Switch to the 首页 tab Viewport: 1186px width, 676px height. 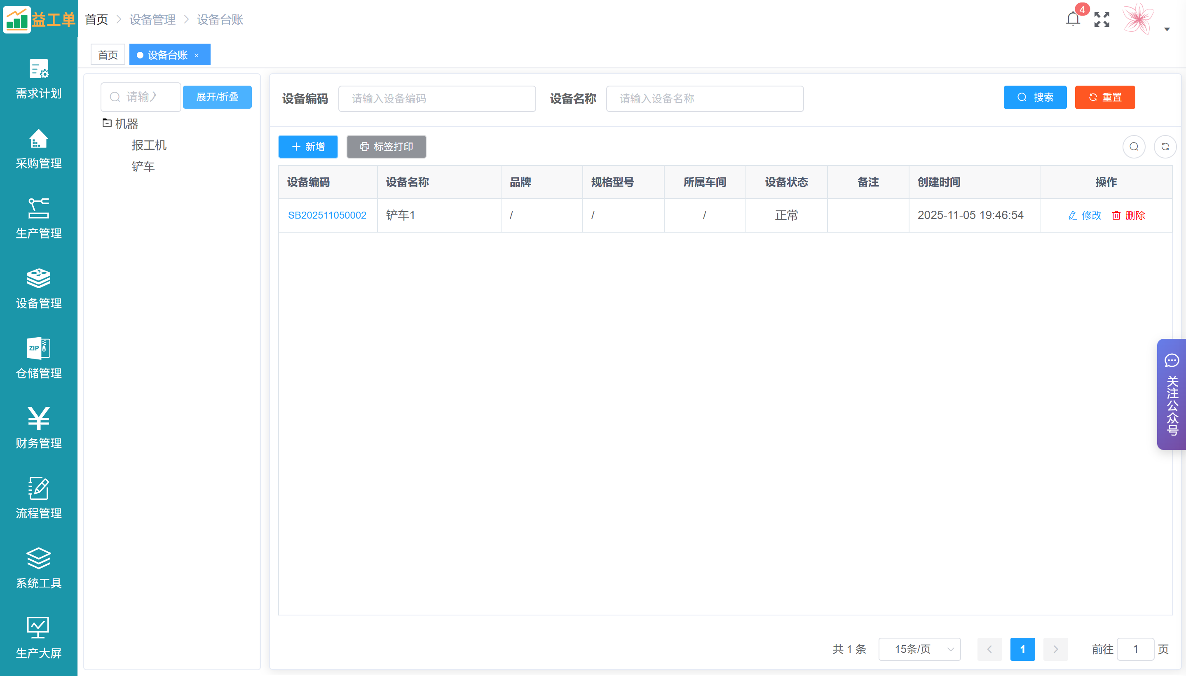pyautogui.click(x=108, y=55)
